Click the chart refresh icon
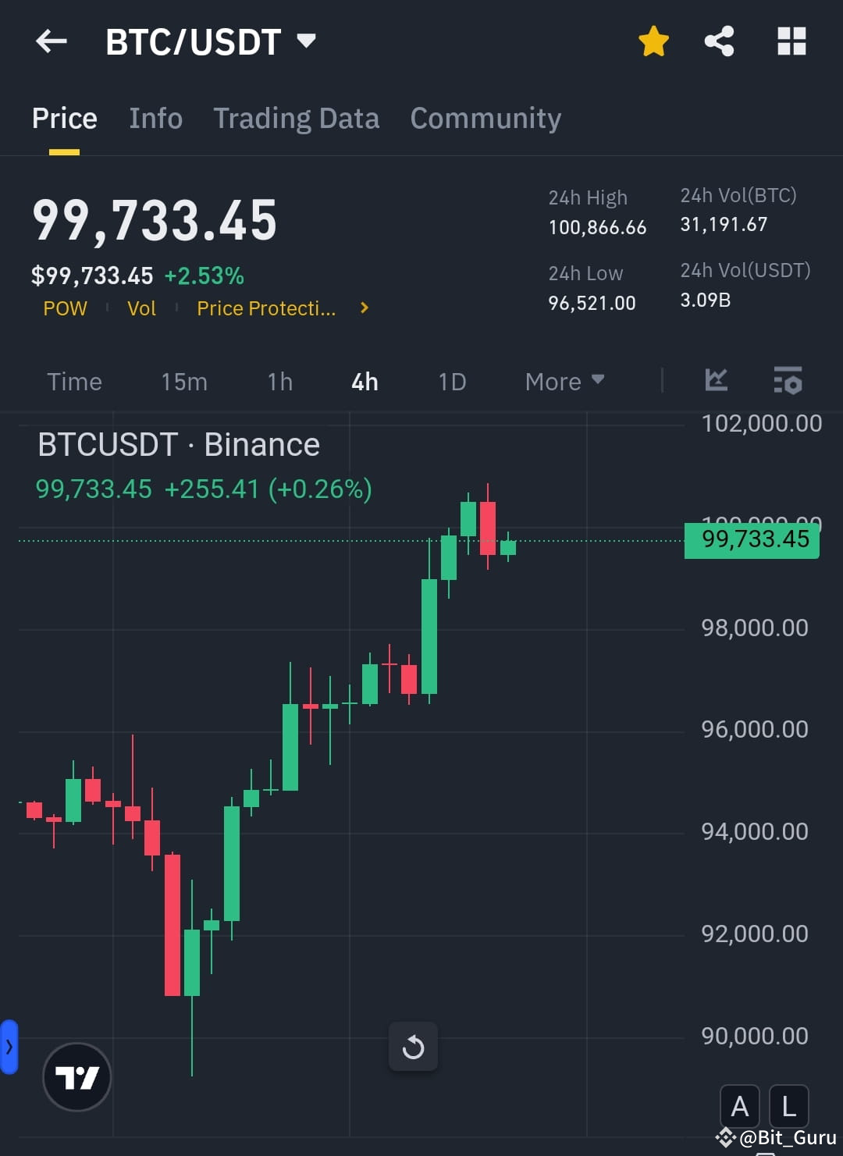Viewport: 843px width, 1156px height. (x=414, y=1048)
